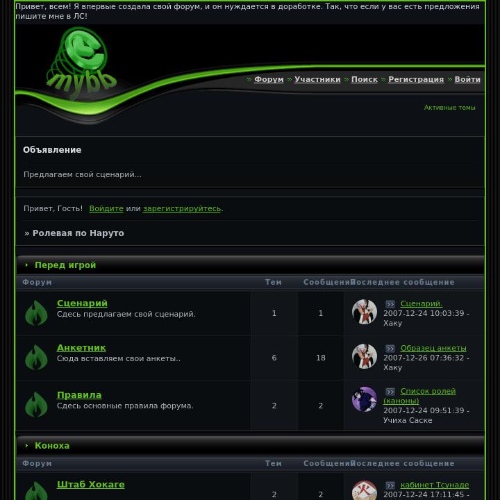The width and height of the screenshot is (500, 500).
Task: Open the Анкетник forum title
Action: pos(81,348)
